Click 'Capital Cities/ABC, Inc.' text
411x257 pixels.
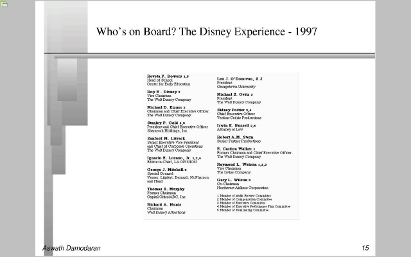click(166, 197)
